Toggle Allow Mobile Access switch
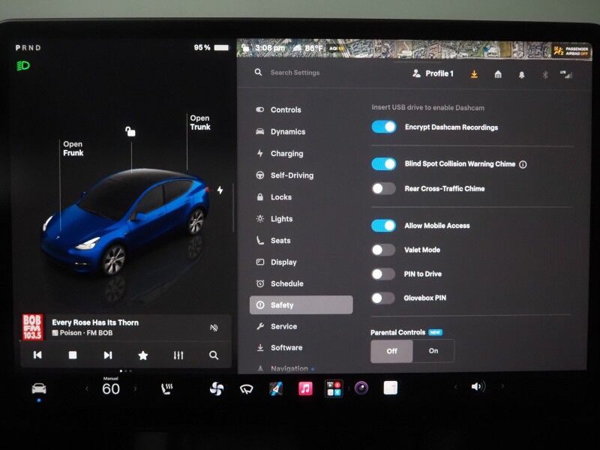This screenshot has width=600, height=450. click(x=383, y=226)
